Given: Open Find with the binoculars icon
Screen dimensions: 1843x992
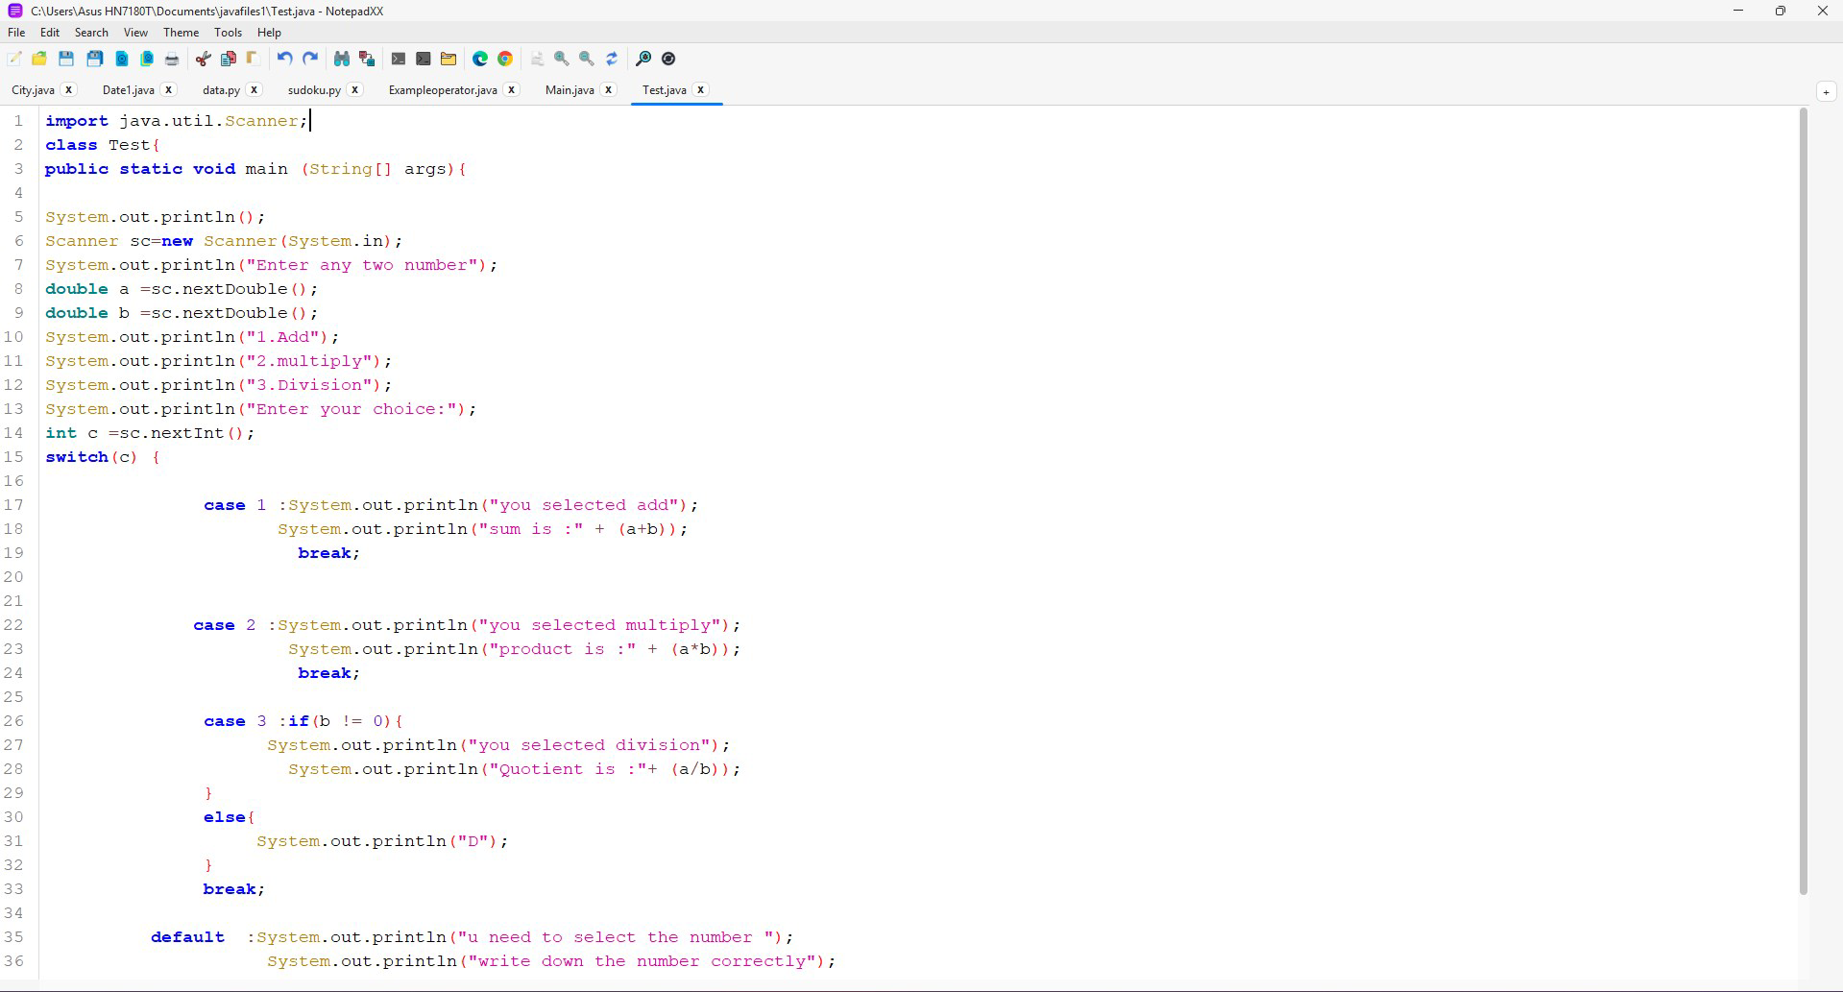Looking at the screenshot, I should [x=341, y=59].
